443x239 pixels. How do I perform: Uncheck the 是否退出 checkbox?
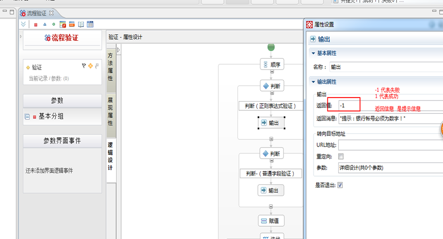[340, 185]
